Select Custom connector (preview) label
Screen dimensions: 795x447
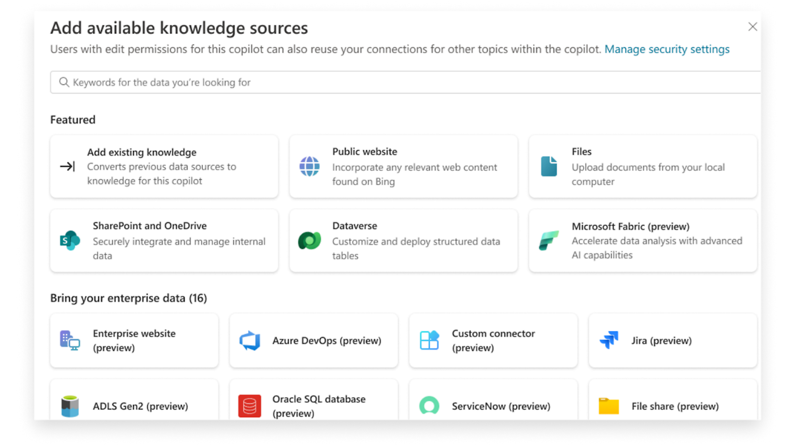(493, 341)
